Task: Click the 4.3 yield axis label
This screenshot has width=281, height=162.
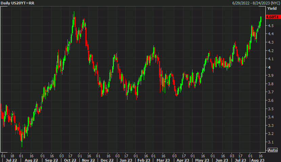Action: tap(270, 42)
